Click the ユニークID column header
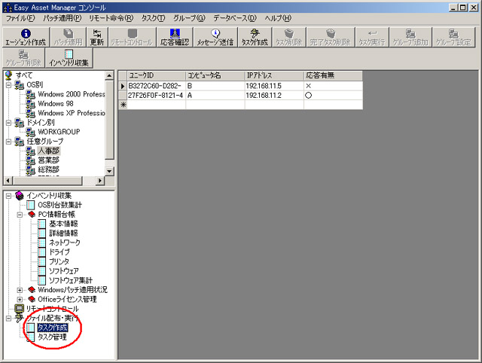482x363 pixels. pyautogui.click(x=156, y=75)
